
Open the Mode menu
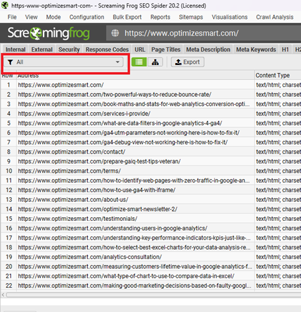(x=54, y=17)
